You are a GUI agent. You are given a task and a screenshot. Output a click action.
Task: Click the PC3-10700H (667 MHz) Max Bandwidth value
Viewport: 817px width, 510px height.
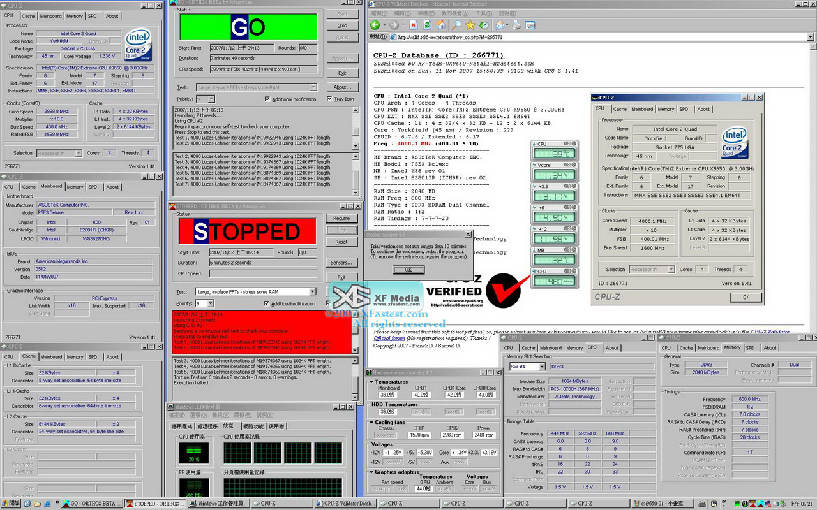point(574,389)
